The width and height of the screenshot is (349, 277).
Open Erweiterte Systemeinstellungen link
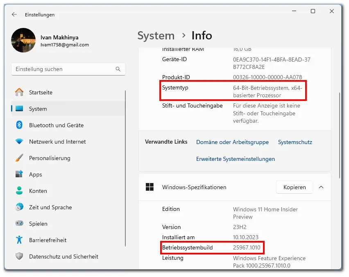236,159
